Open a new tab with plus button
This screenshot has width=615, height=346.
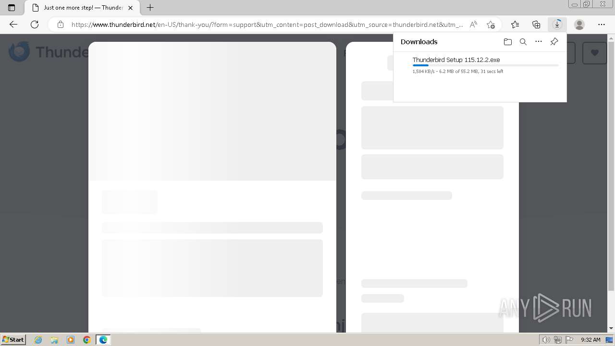150,8
